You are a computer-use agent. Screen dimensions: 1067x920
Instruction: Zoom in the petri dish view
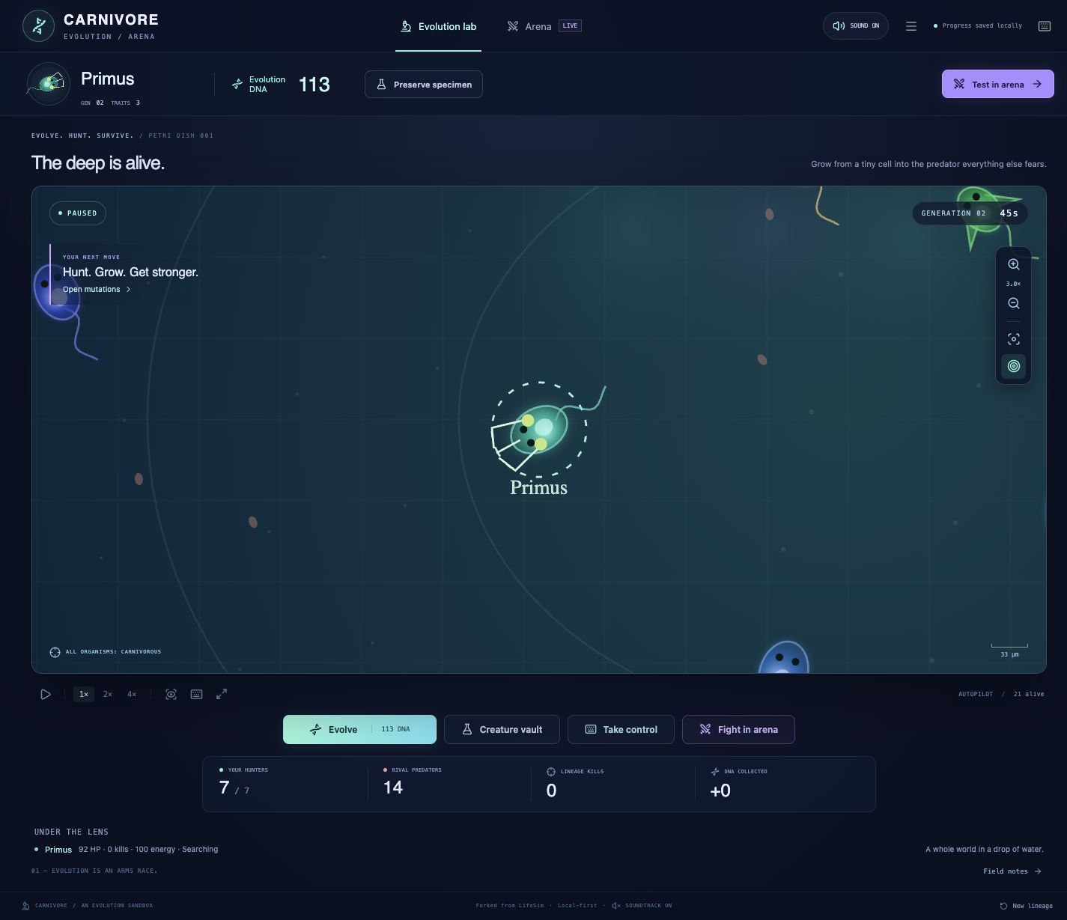tap(1013, 264)
